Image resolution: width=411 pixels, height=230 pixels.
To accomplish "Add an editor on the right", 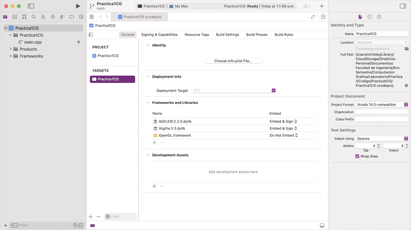I will [x=323, y=17].
